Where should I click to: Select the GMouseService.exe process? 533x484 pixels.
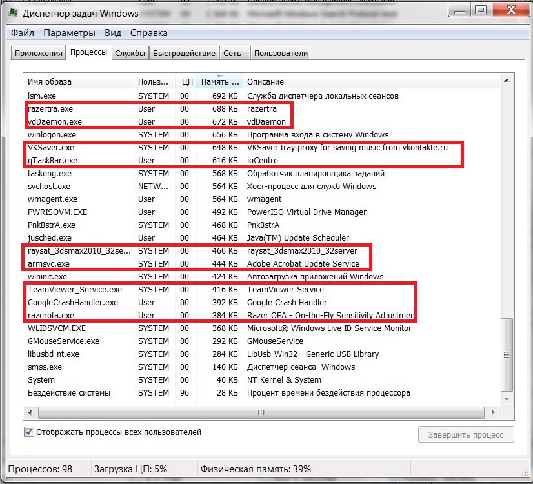[x=262, y=341]
